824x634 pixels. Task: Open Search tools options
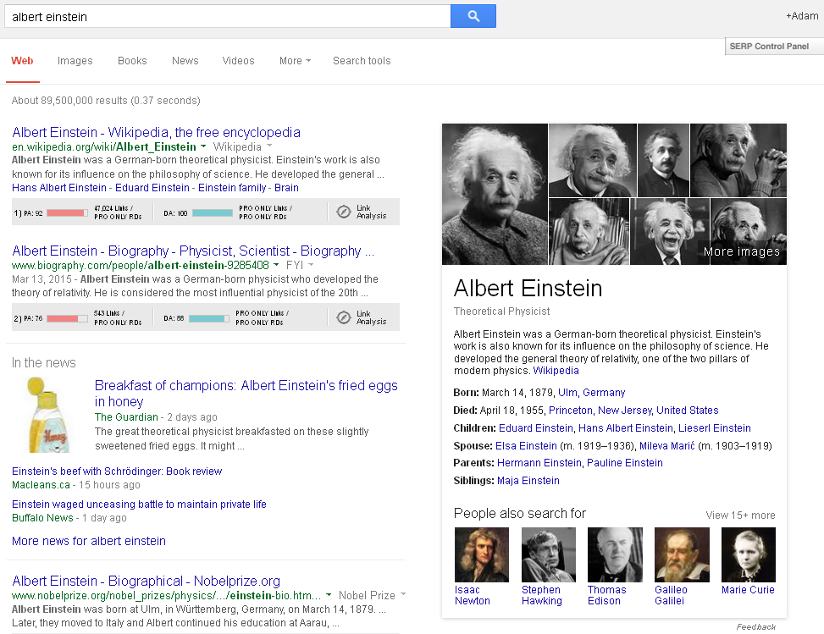tap(362, 61)
